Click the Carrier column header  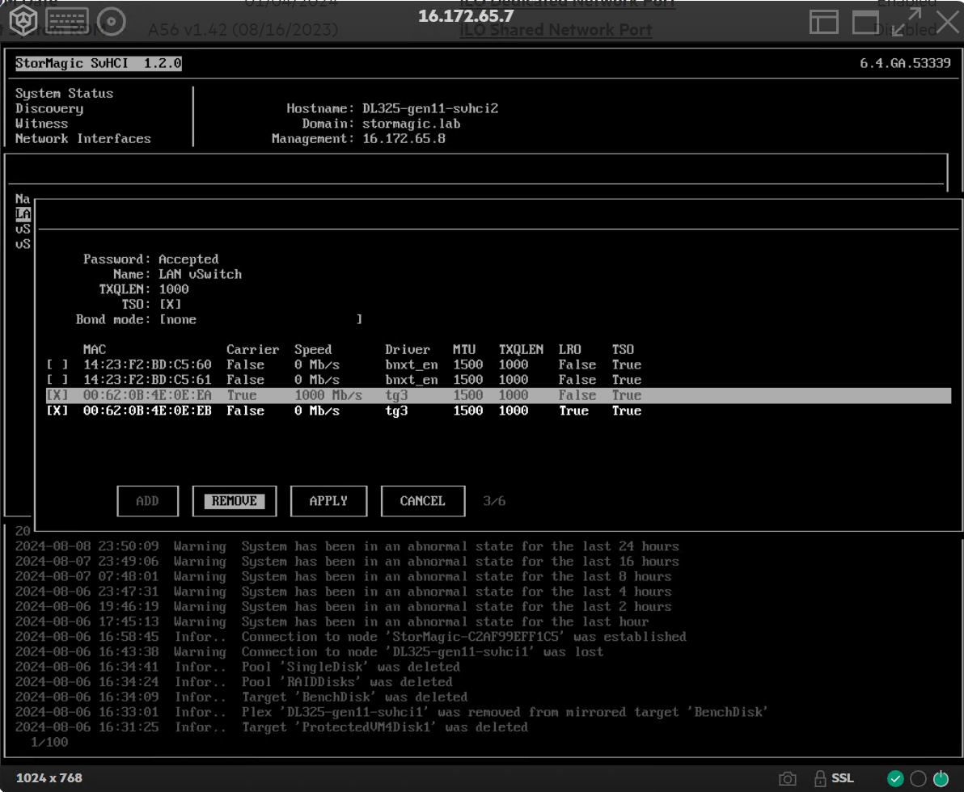pos(252,350)
